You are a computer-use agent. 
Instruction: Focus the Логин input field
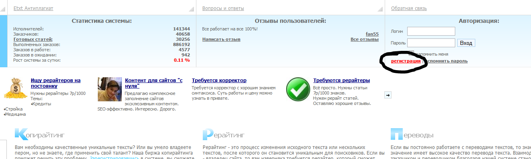tap(431, 31)
